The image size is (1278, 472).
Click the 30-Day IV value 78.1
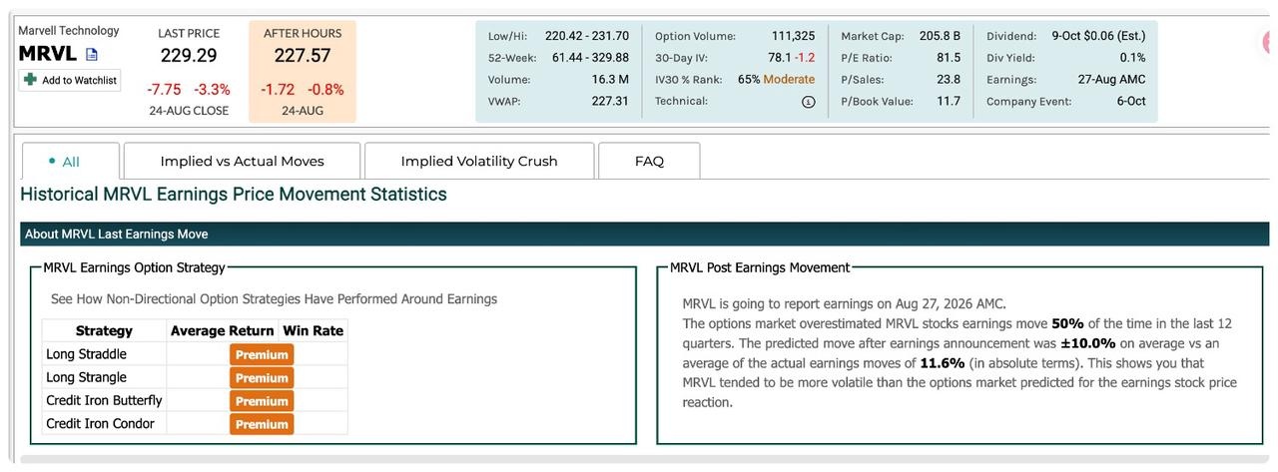point(779,58)
